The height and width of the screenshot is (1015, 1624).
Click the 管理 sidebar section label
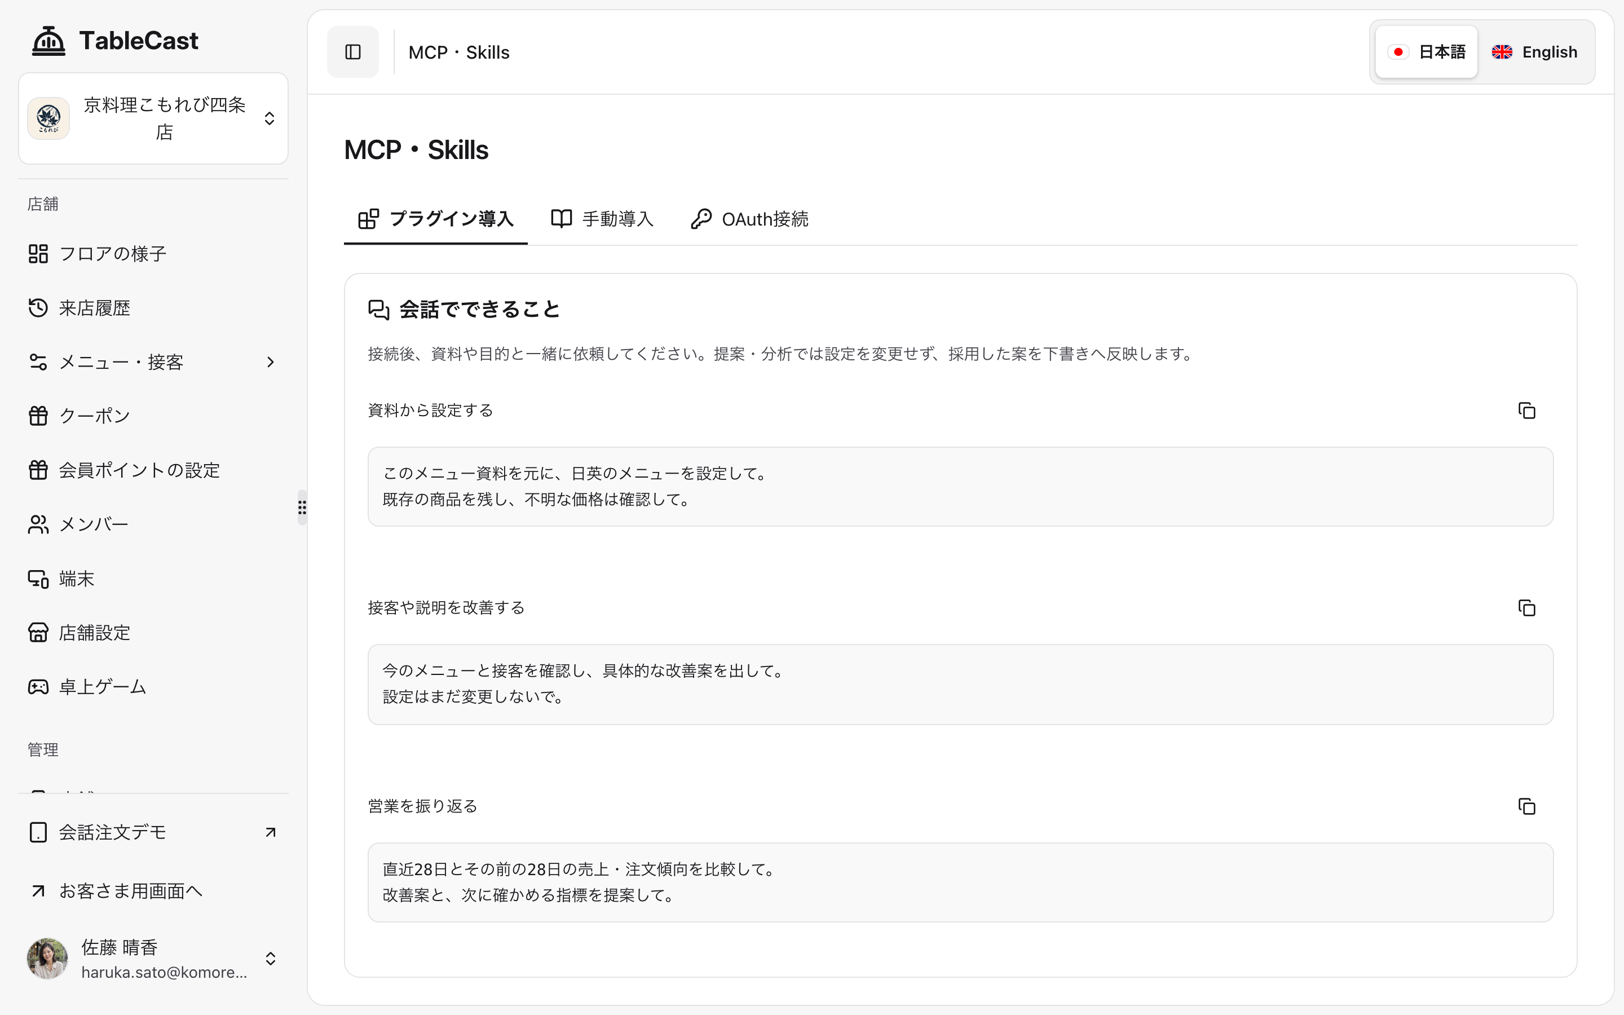tap(43, 750)
